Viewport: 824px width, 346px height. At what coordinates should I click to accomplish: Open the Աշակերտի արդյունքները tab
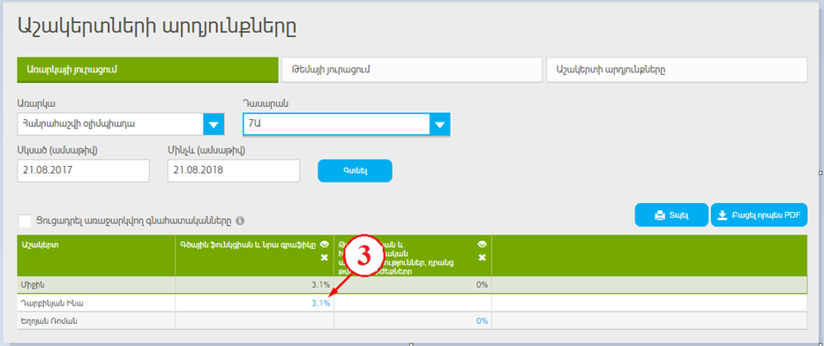point(677,70)
